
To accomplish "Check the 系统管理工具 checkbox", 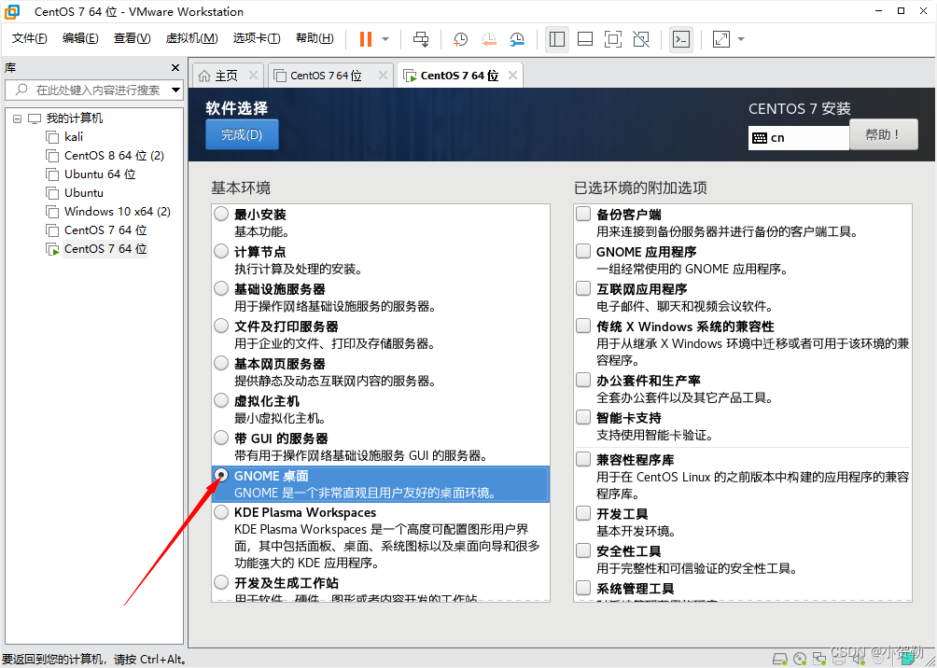I will pyautogui.click(x=583, y=588).
